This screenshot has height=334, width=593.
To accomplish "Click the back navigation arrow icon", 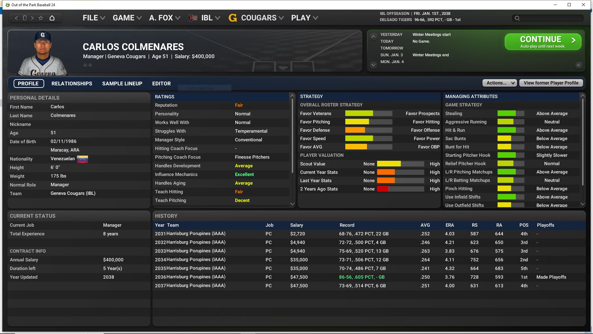I will tap(16, 18).
